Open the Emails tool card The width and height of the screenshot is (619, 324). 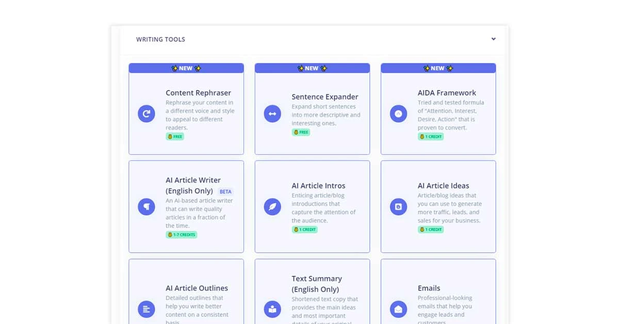[x=429, y=288]
